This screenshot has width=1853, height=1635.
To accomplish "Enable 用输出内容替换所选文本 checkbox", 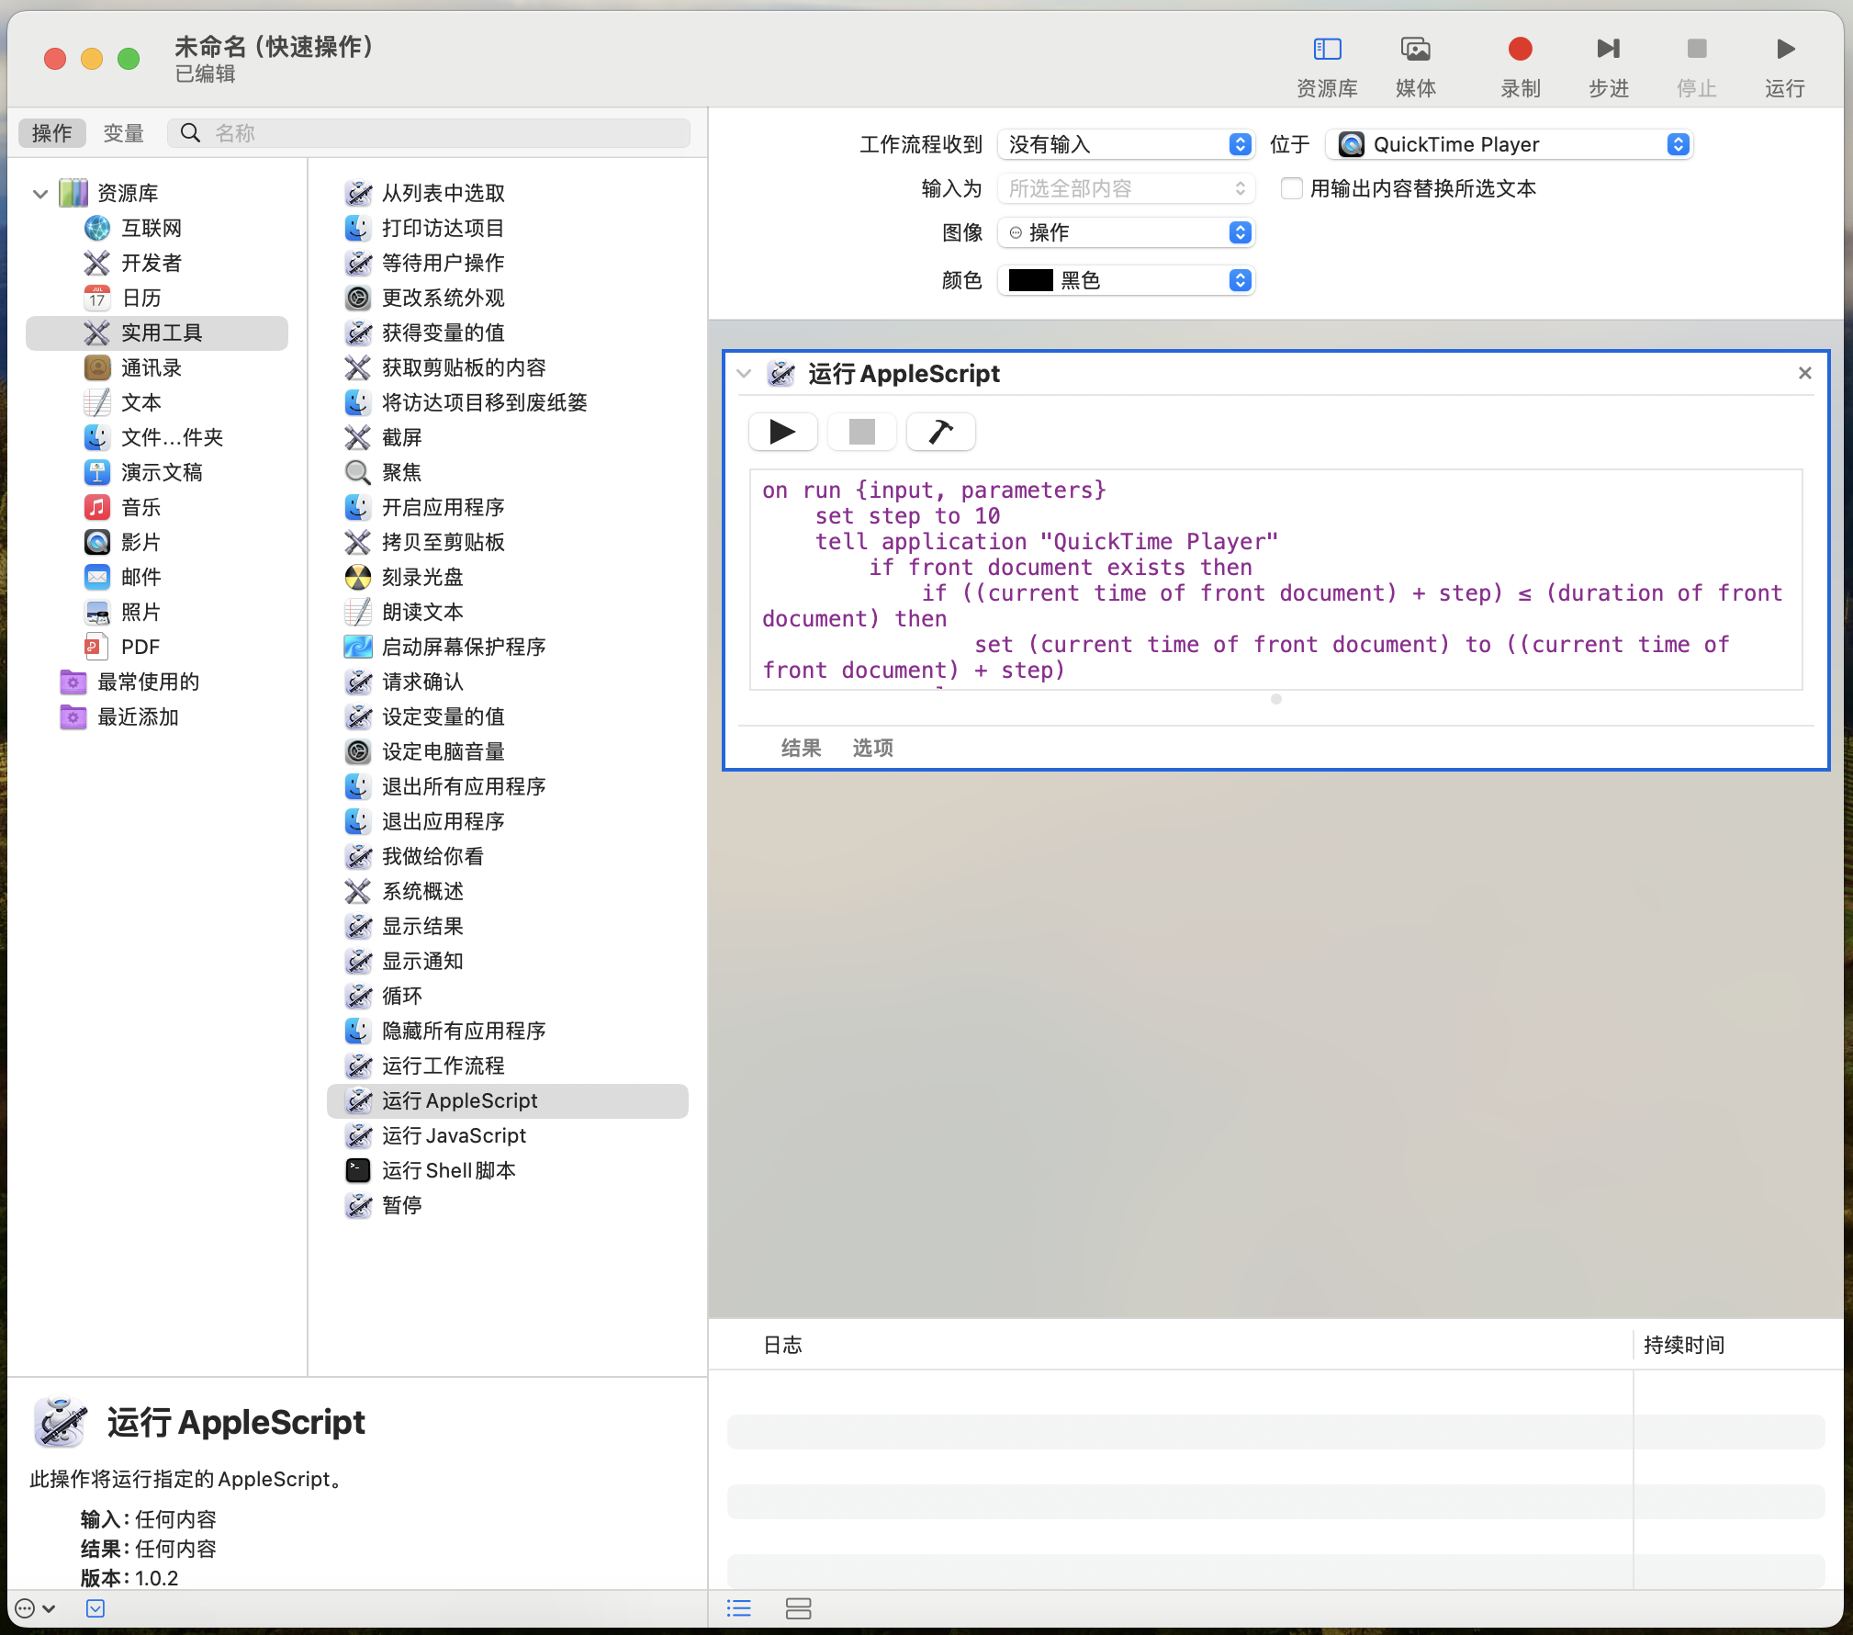I will point(1292,188).
